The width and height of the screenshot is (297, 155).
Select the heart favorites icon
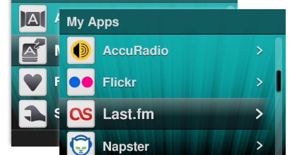pos(33,82)
